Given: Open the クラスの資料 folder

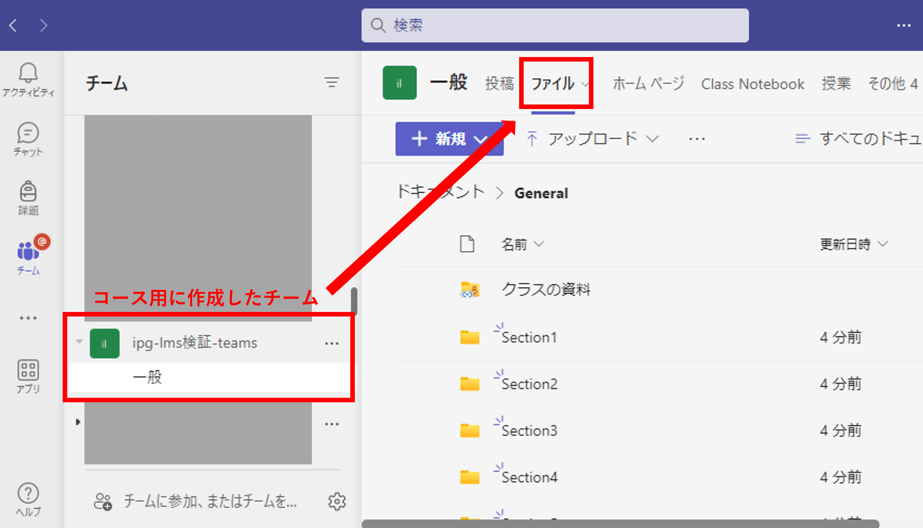Looking at the screenshot, I should coord(546,290).
